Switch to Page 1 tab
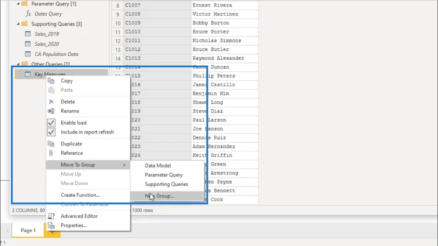This screenshot has height=246, width=438. 28,230
